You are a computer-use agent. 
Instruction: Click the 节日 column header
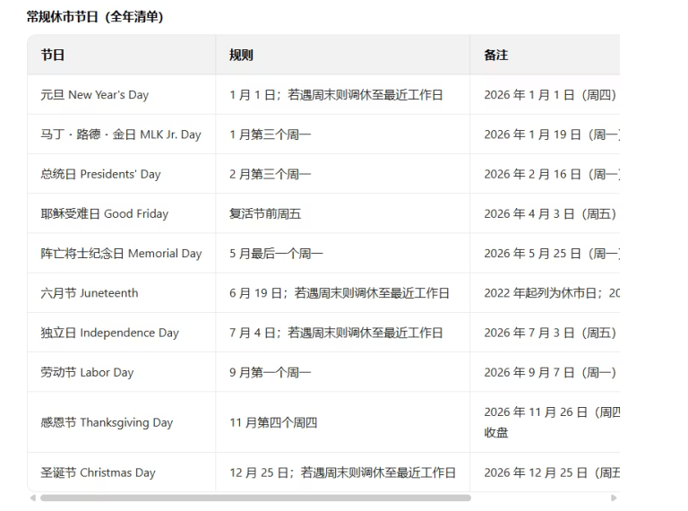tap(53, 55)
